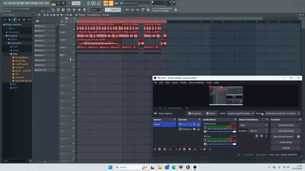
Task: Add a new source in OBS
Action: click(x=180, y=149)
